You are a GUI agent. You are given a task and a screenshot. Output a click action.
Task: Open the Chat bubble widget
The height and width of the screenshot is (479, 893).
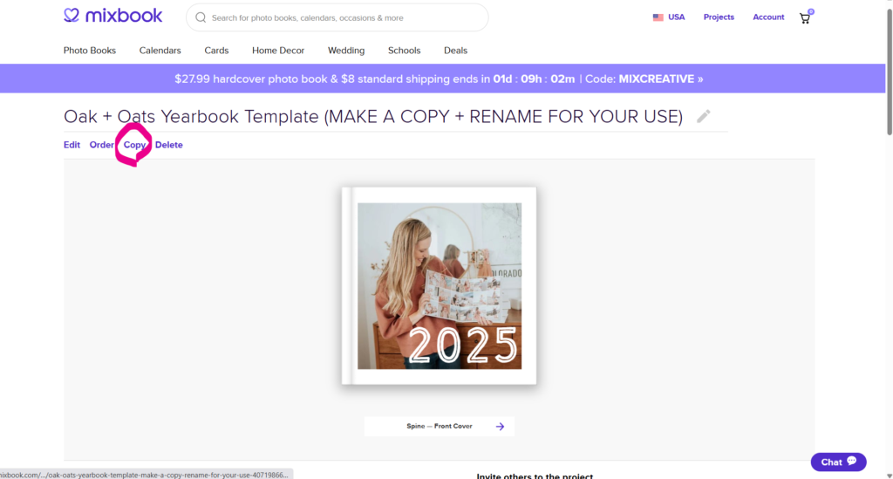pyautogui.click(x=838, y=462)
